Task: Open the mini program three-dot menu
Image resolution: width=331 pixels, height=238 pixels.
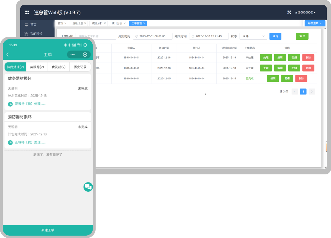Action: click(73, 54)
